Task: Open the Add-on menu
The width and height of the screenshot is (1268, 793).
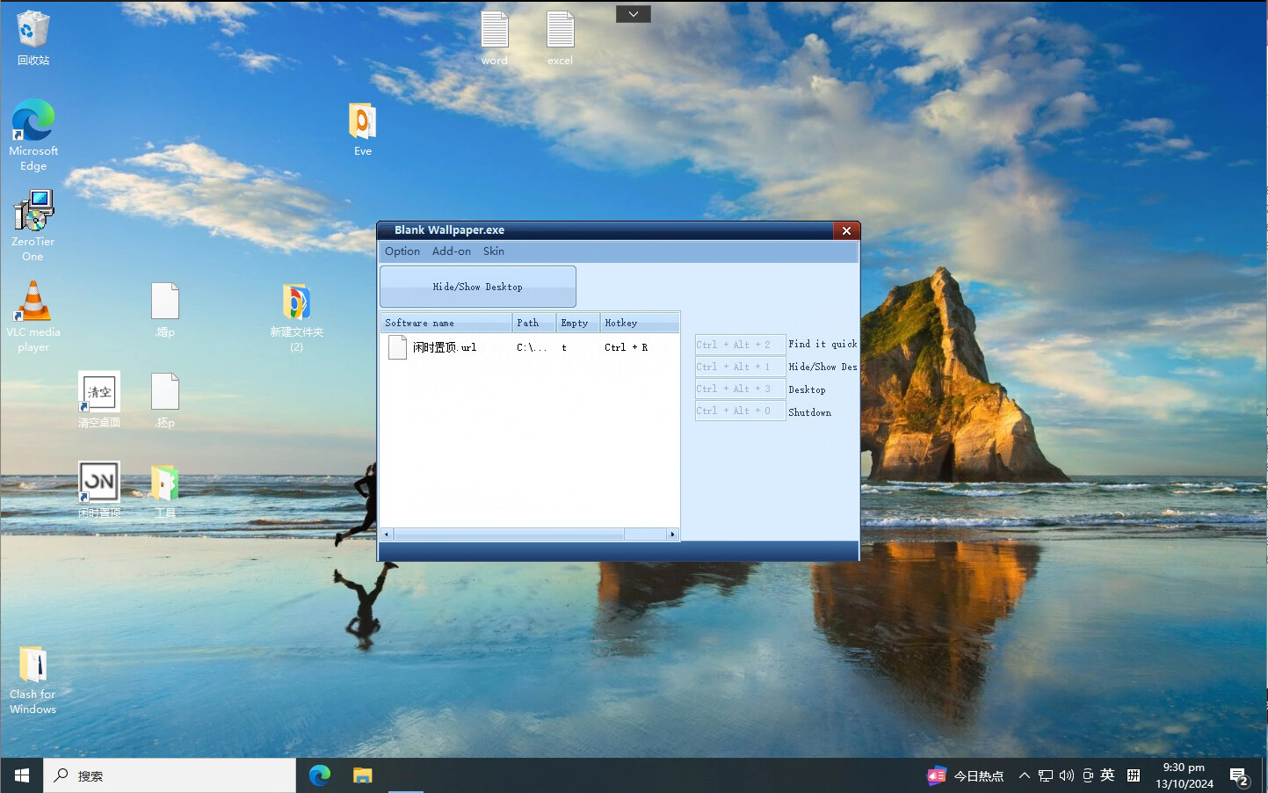Action: point(451,251)
